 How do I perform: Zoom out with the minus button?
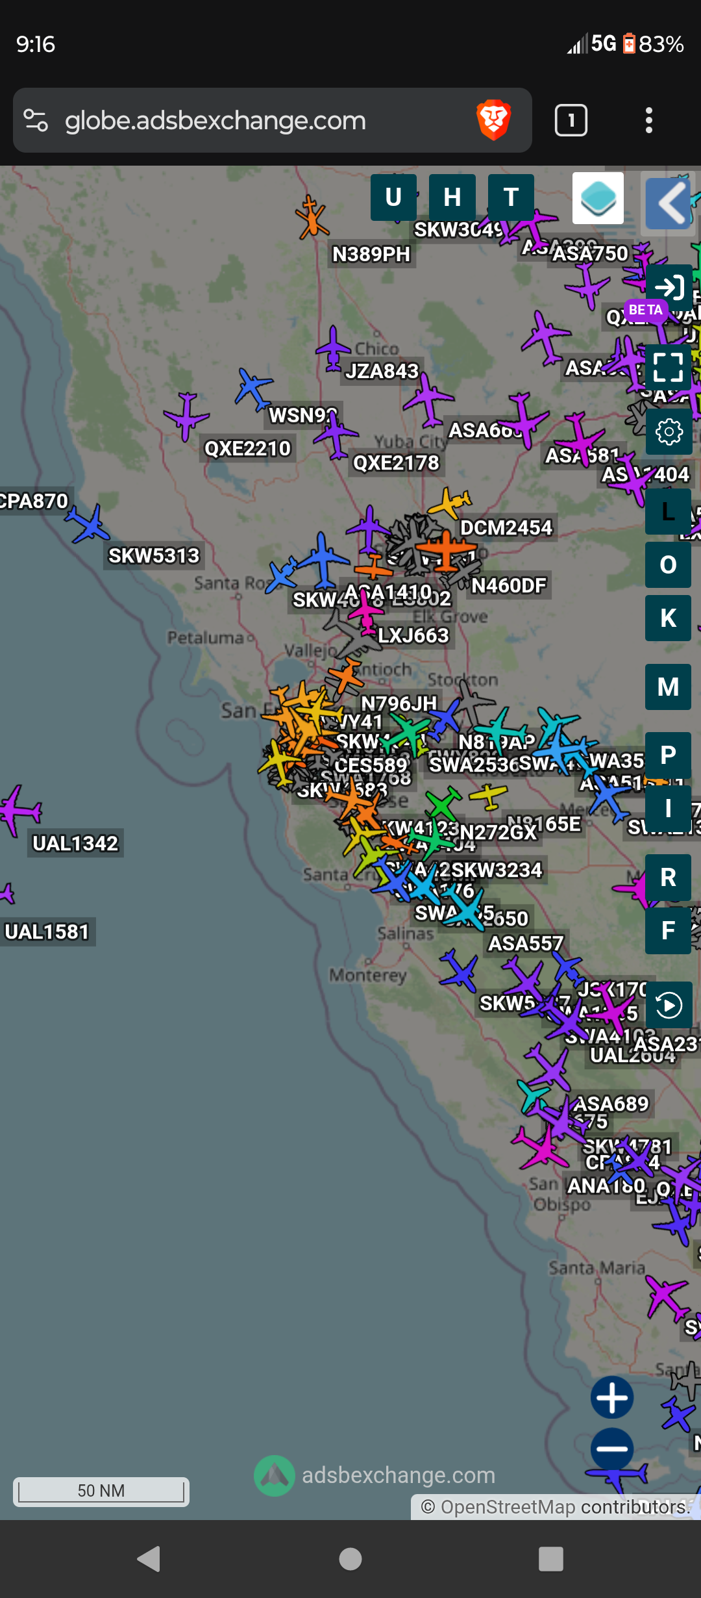click(x=612, y=1449)
